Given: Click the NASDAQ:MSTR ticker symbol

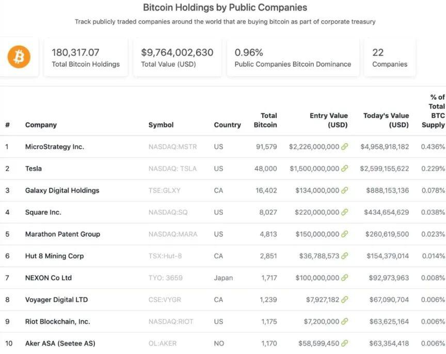Looking at the screenshot, I should coord(172,147).
